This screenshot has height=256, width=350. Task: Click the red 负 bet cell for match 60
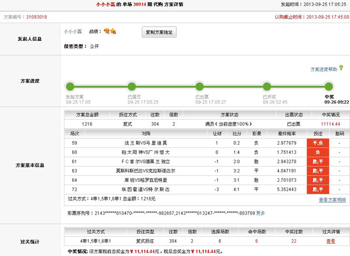(318, 152)
